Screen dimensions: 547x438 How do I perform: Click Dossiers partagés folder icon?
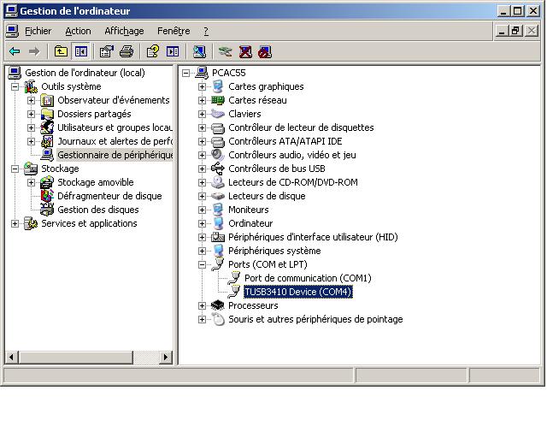(47, 114)
